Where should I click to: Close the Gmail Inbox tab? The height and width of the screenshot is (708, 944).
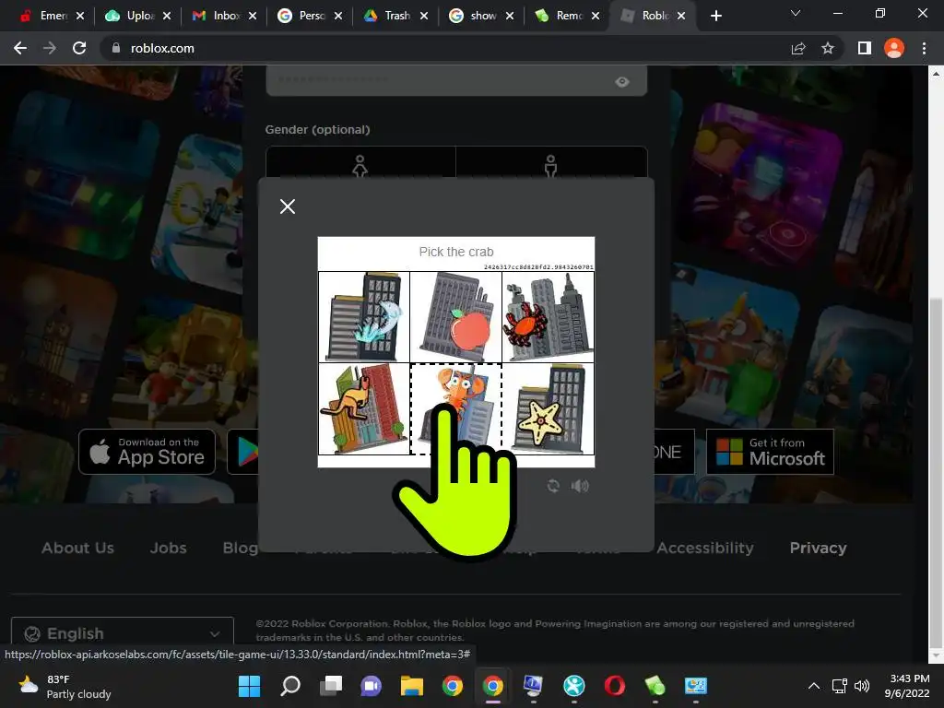pos(253,16)
